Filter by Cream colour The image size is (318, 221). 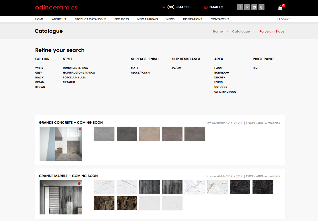(x=40, y=82)
